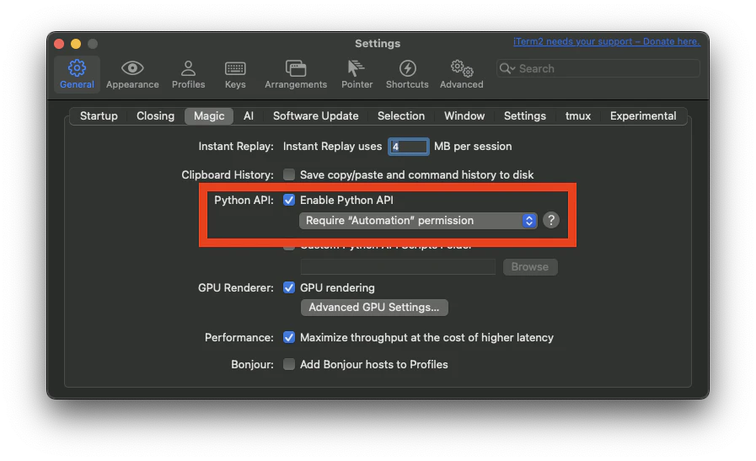Screen dimensions: 756x461
Task: Click the search magnifier icon
Action: 507,68
